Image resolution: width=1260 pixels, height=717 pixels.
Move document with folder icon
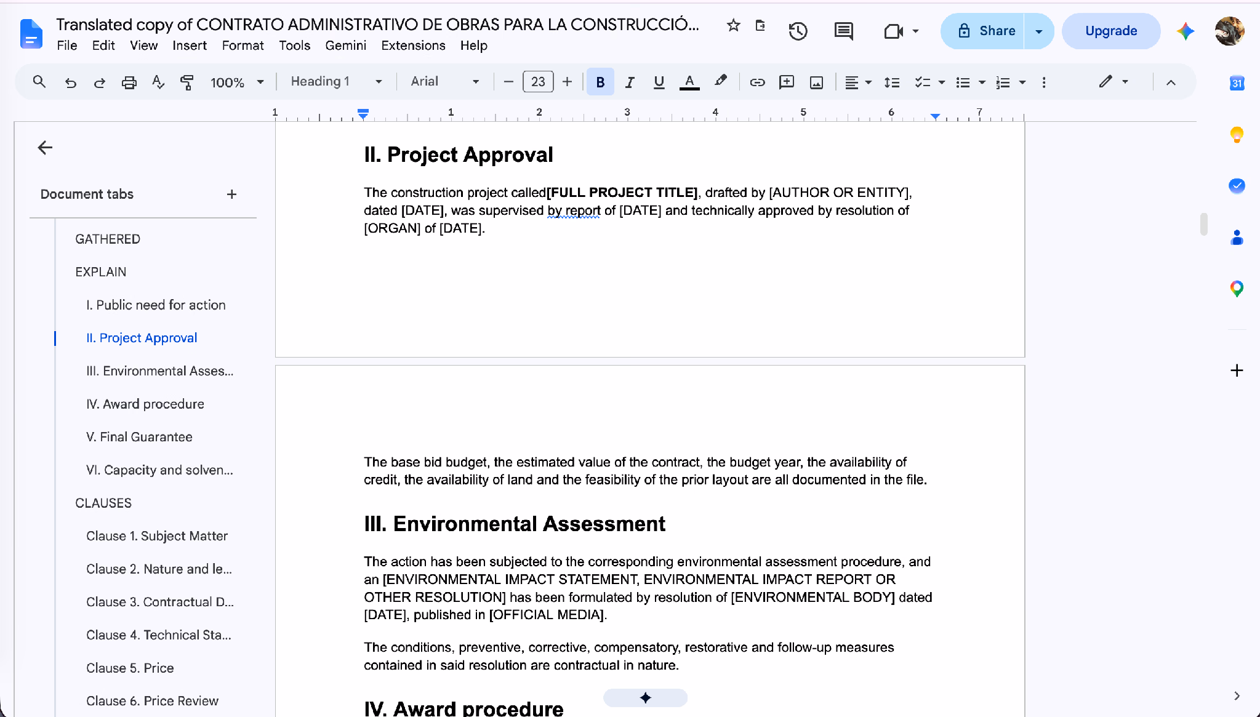(760, 25)
